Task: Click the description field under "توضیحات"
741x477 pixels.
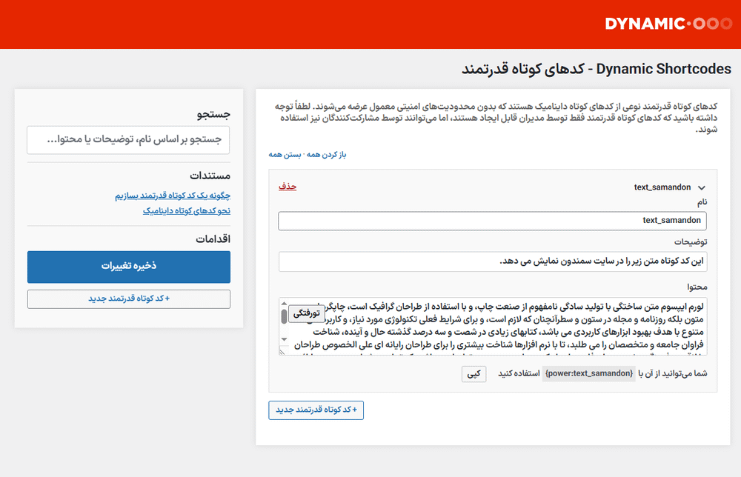Action: tap(491, 261)
